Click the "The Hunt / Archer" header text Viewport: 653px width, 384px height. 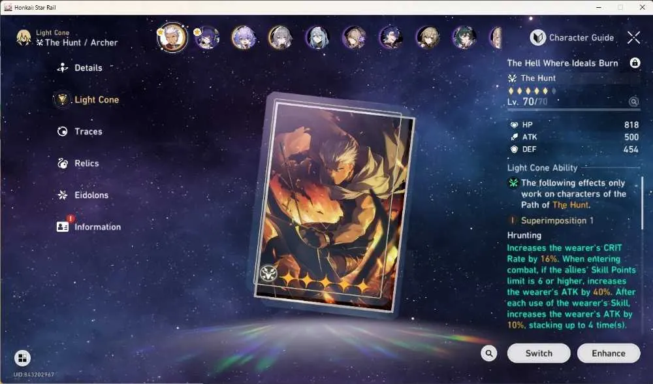tap(81, 42)
